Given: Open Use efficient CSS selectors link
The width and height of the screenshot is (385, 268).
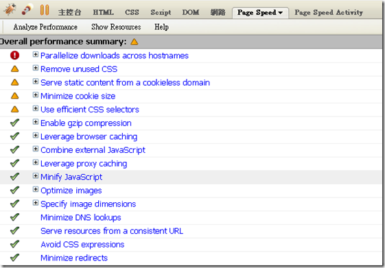Looking at the screenshot, I should click(x=90, y=110).
